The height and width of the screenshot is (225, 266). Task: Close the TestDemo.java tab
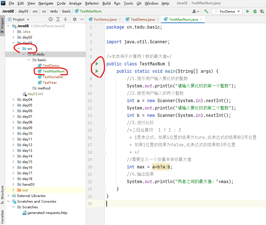coord(158,19)
